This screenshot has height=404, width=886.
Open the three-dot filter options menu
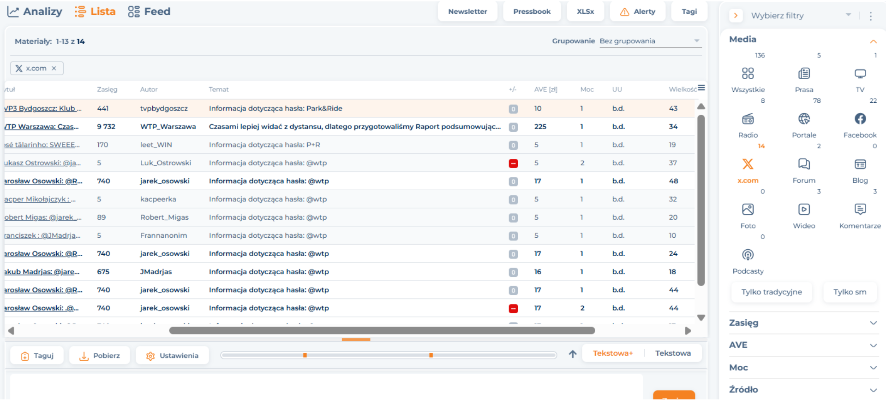pos(870,16)
